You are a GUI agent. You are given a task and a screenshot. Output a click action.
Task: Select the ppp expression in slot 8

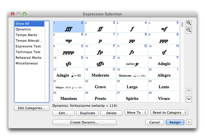tap(164, 38)
